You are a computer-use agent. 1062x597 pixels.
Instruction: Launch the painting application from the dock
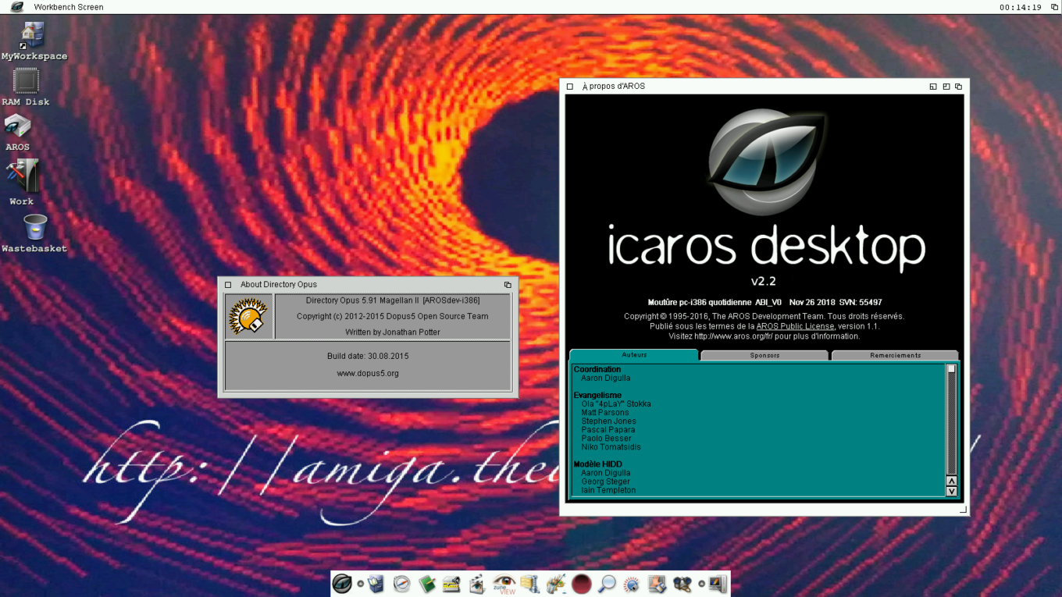pyautogui.click(x=556, y=583)
